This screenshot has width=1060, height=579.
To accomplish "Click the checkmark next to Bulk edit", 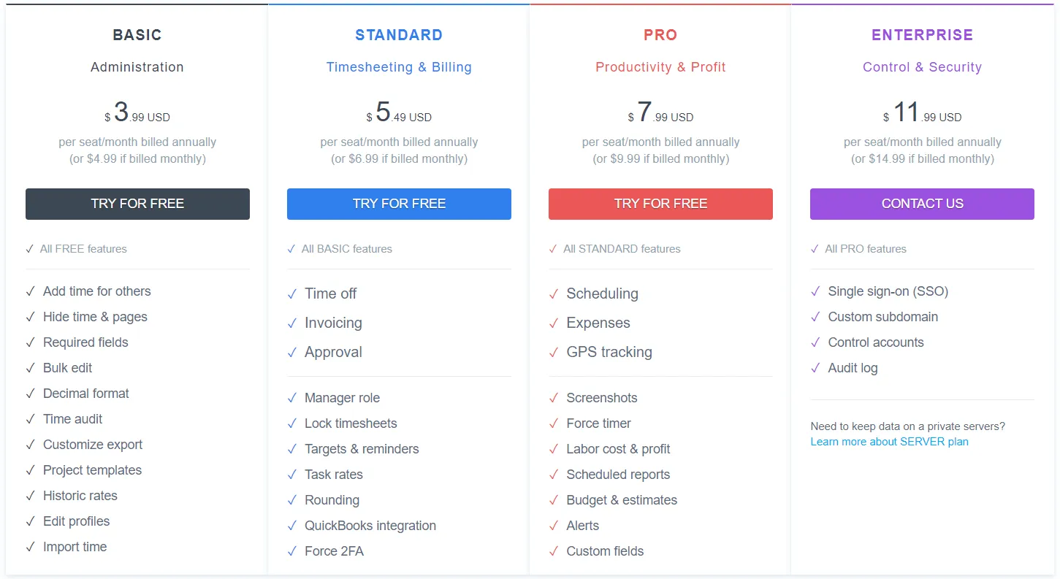I will (x=30, y=367).
